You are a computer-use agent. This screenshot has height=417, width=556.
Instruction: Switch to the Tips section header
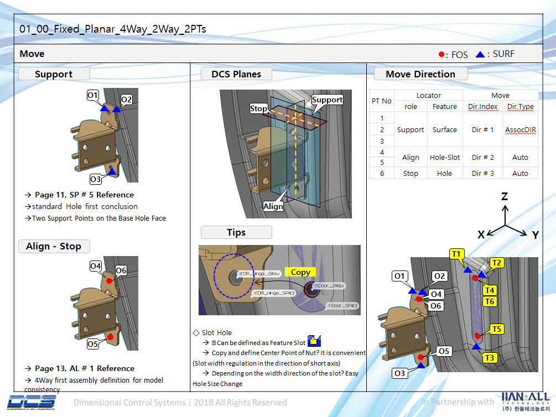236,232
